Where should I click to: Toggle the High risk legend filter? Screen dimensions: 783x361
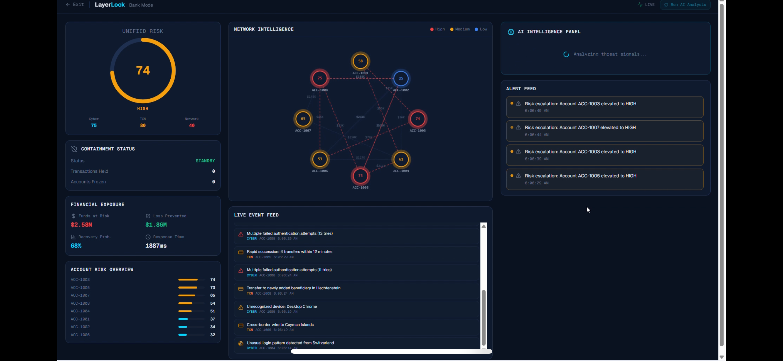437,29
